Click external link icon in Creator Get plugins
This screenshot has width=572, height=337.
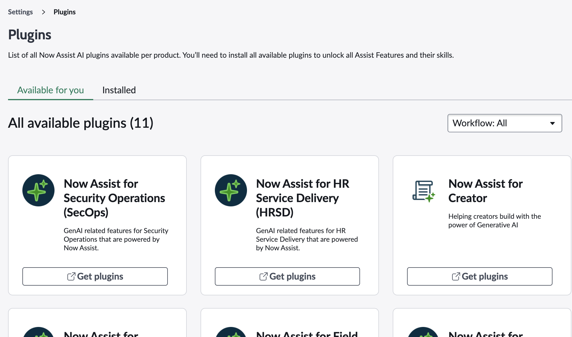coord(456,276)
